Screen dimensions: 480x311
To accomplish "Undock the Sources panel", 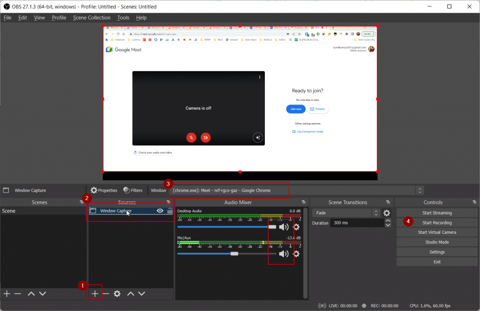I will [x=168, y=202].
